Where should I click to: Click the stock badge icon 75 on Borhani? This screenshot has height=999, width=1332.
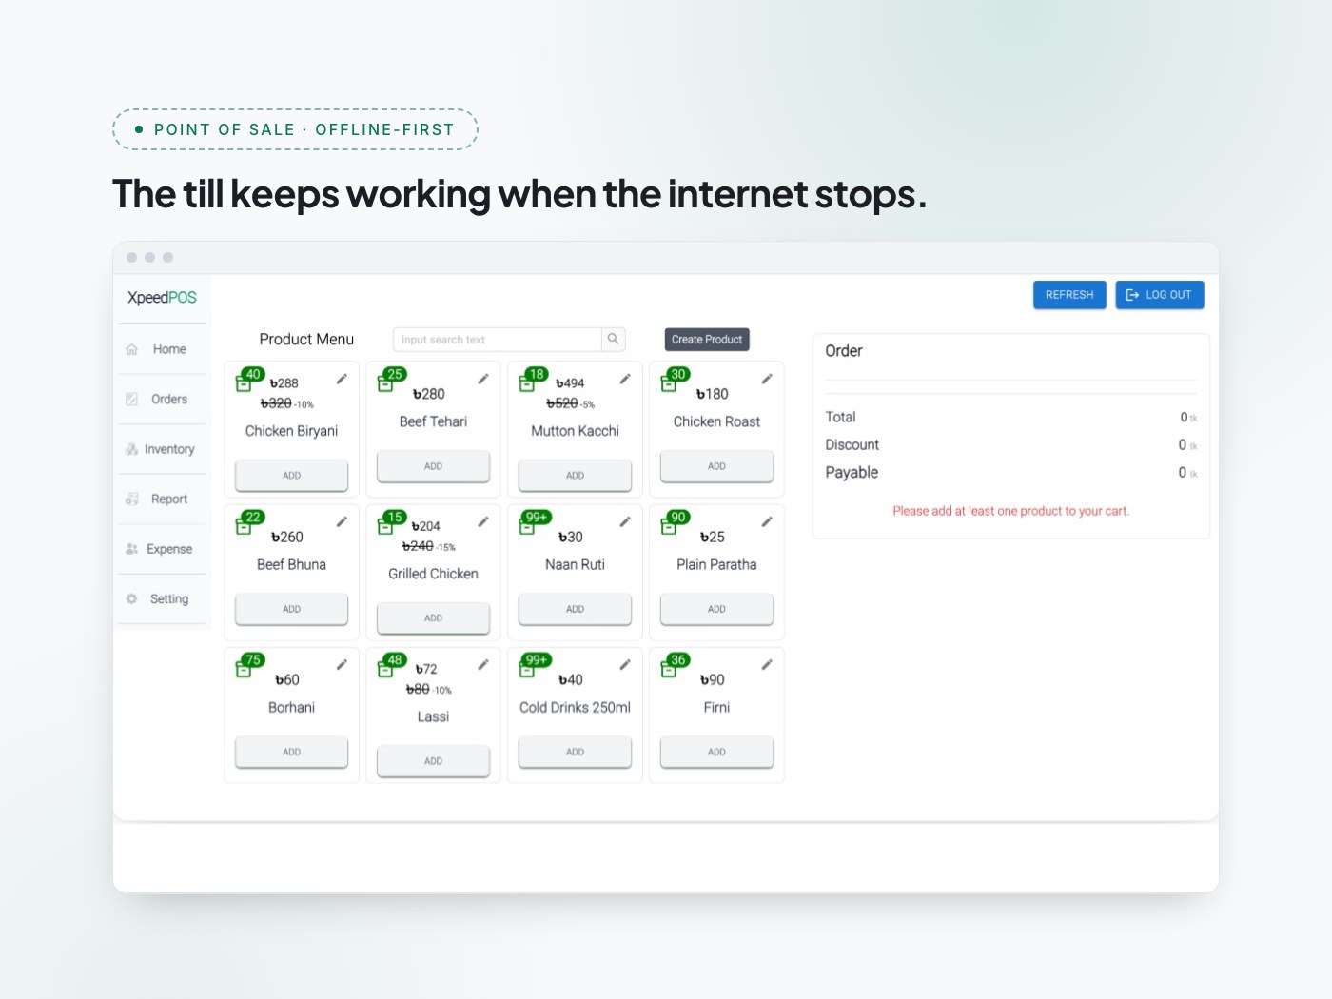[249, 665]
